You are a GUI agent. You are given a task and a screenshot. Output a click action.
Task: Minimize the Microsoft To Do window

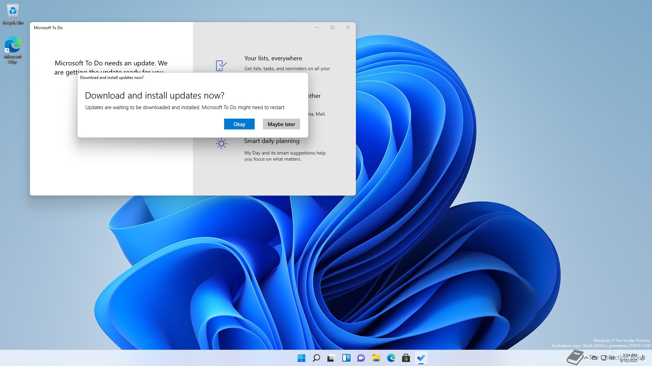point(317,27)
